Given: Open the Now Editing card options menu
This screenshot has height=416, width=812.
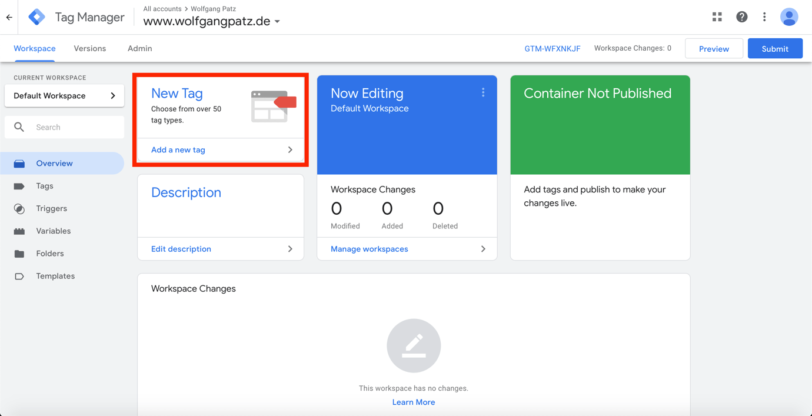Looking at the screenshot, I should point(483,92).
